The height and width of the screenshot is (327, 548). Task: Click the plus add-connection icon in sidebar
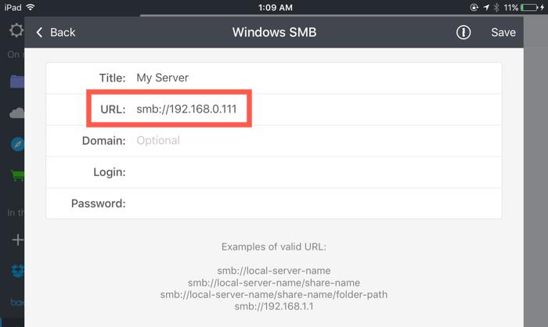click(x=16, y=239)
